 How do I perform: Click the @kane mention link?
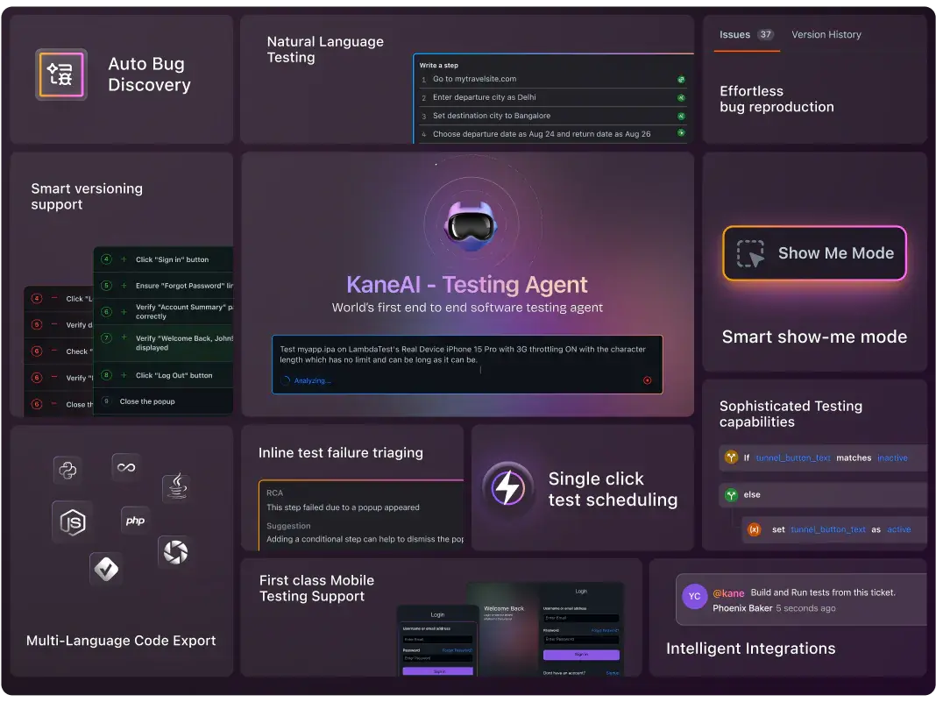(x=728, y=593)
